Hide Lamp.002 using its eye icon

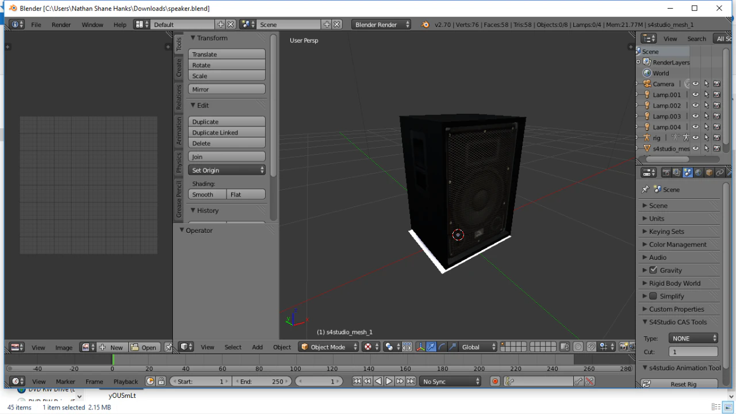click(695, 106)
